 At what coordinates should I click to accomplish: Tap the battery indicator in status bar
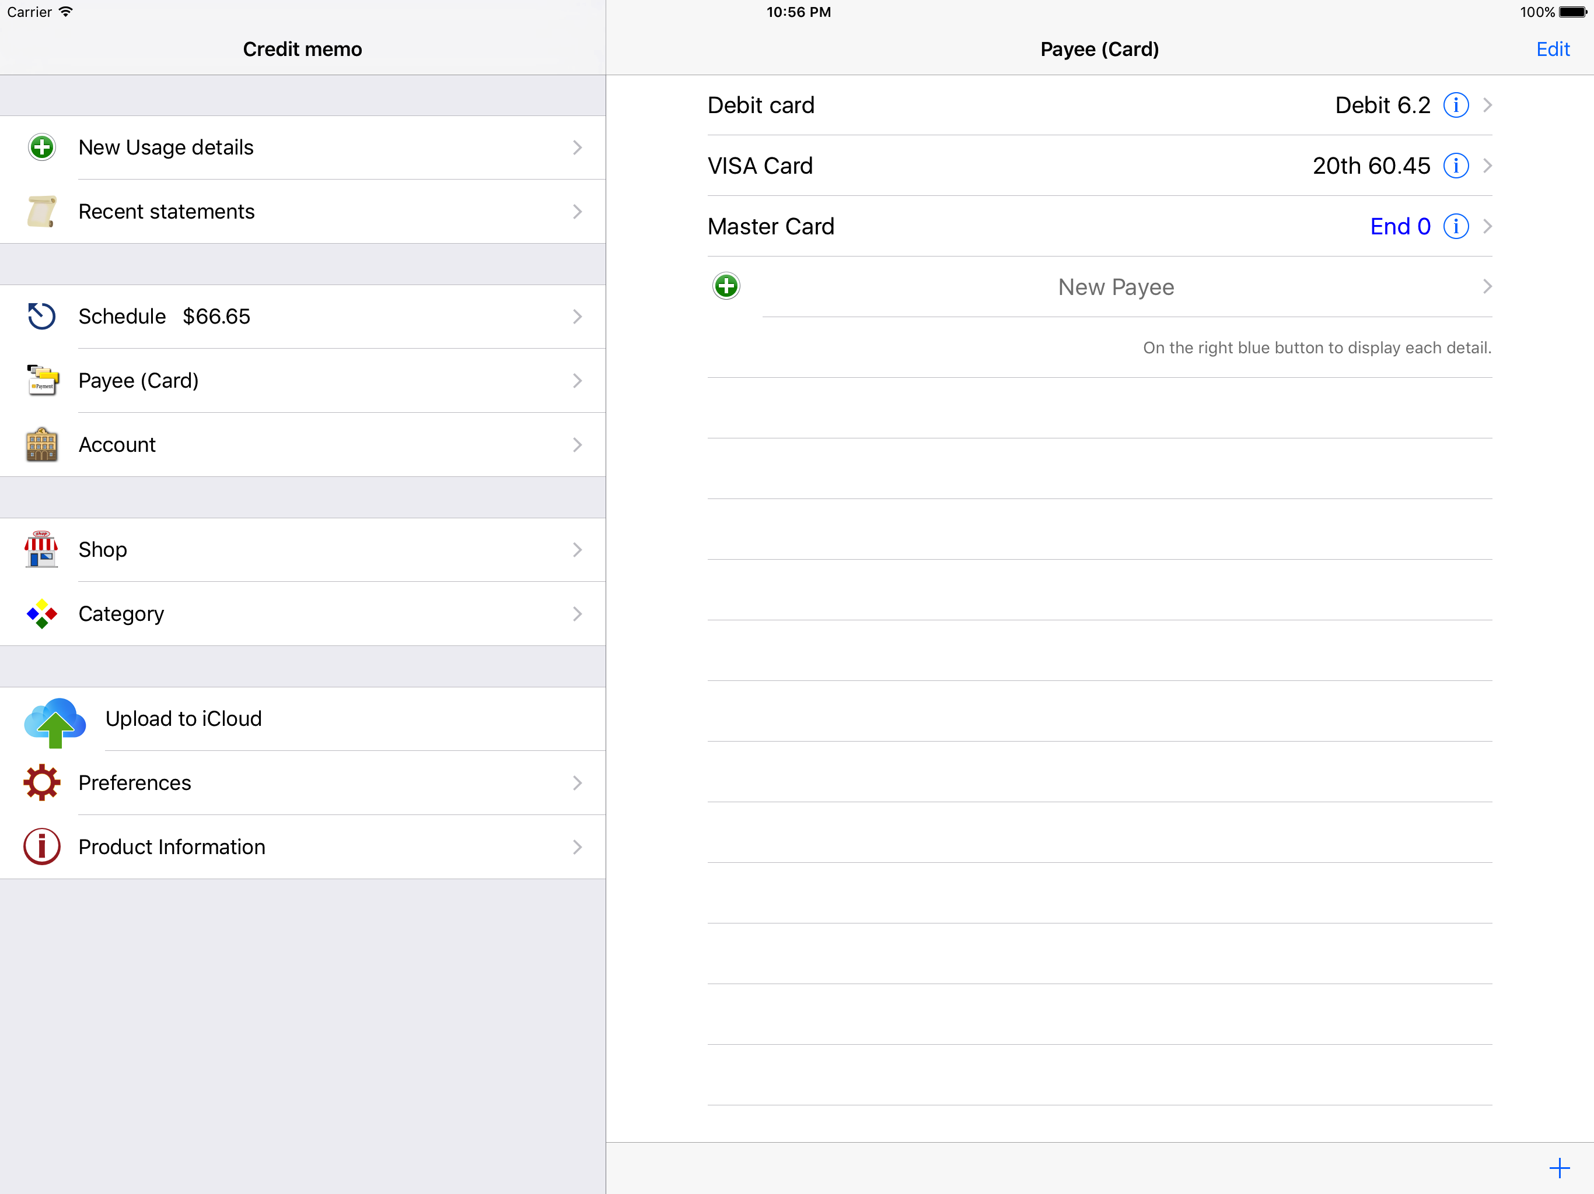tap(1573, 12)
